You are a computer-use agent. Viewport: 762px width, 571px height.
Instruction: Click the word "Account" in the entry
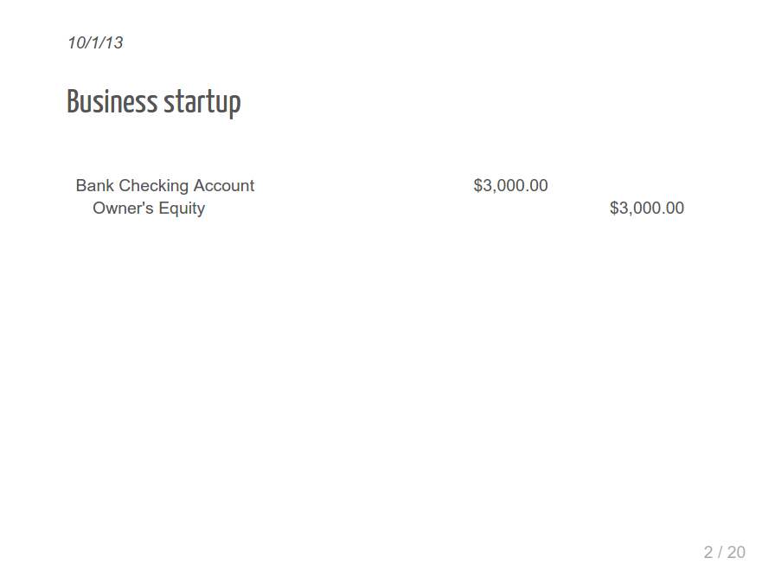point(224,185)
